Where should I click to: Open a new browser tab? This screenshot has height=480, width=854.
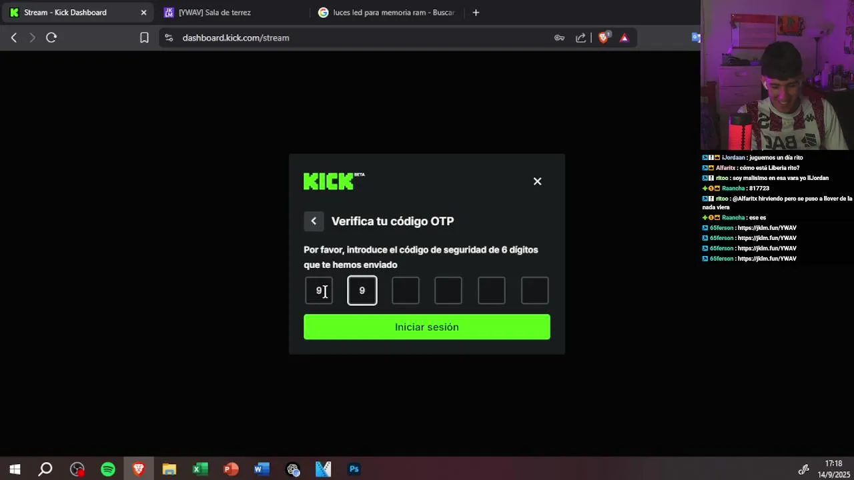click(x=476, y=13)
